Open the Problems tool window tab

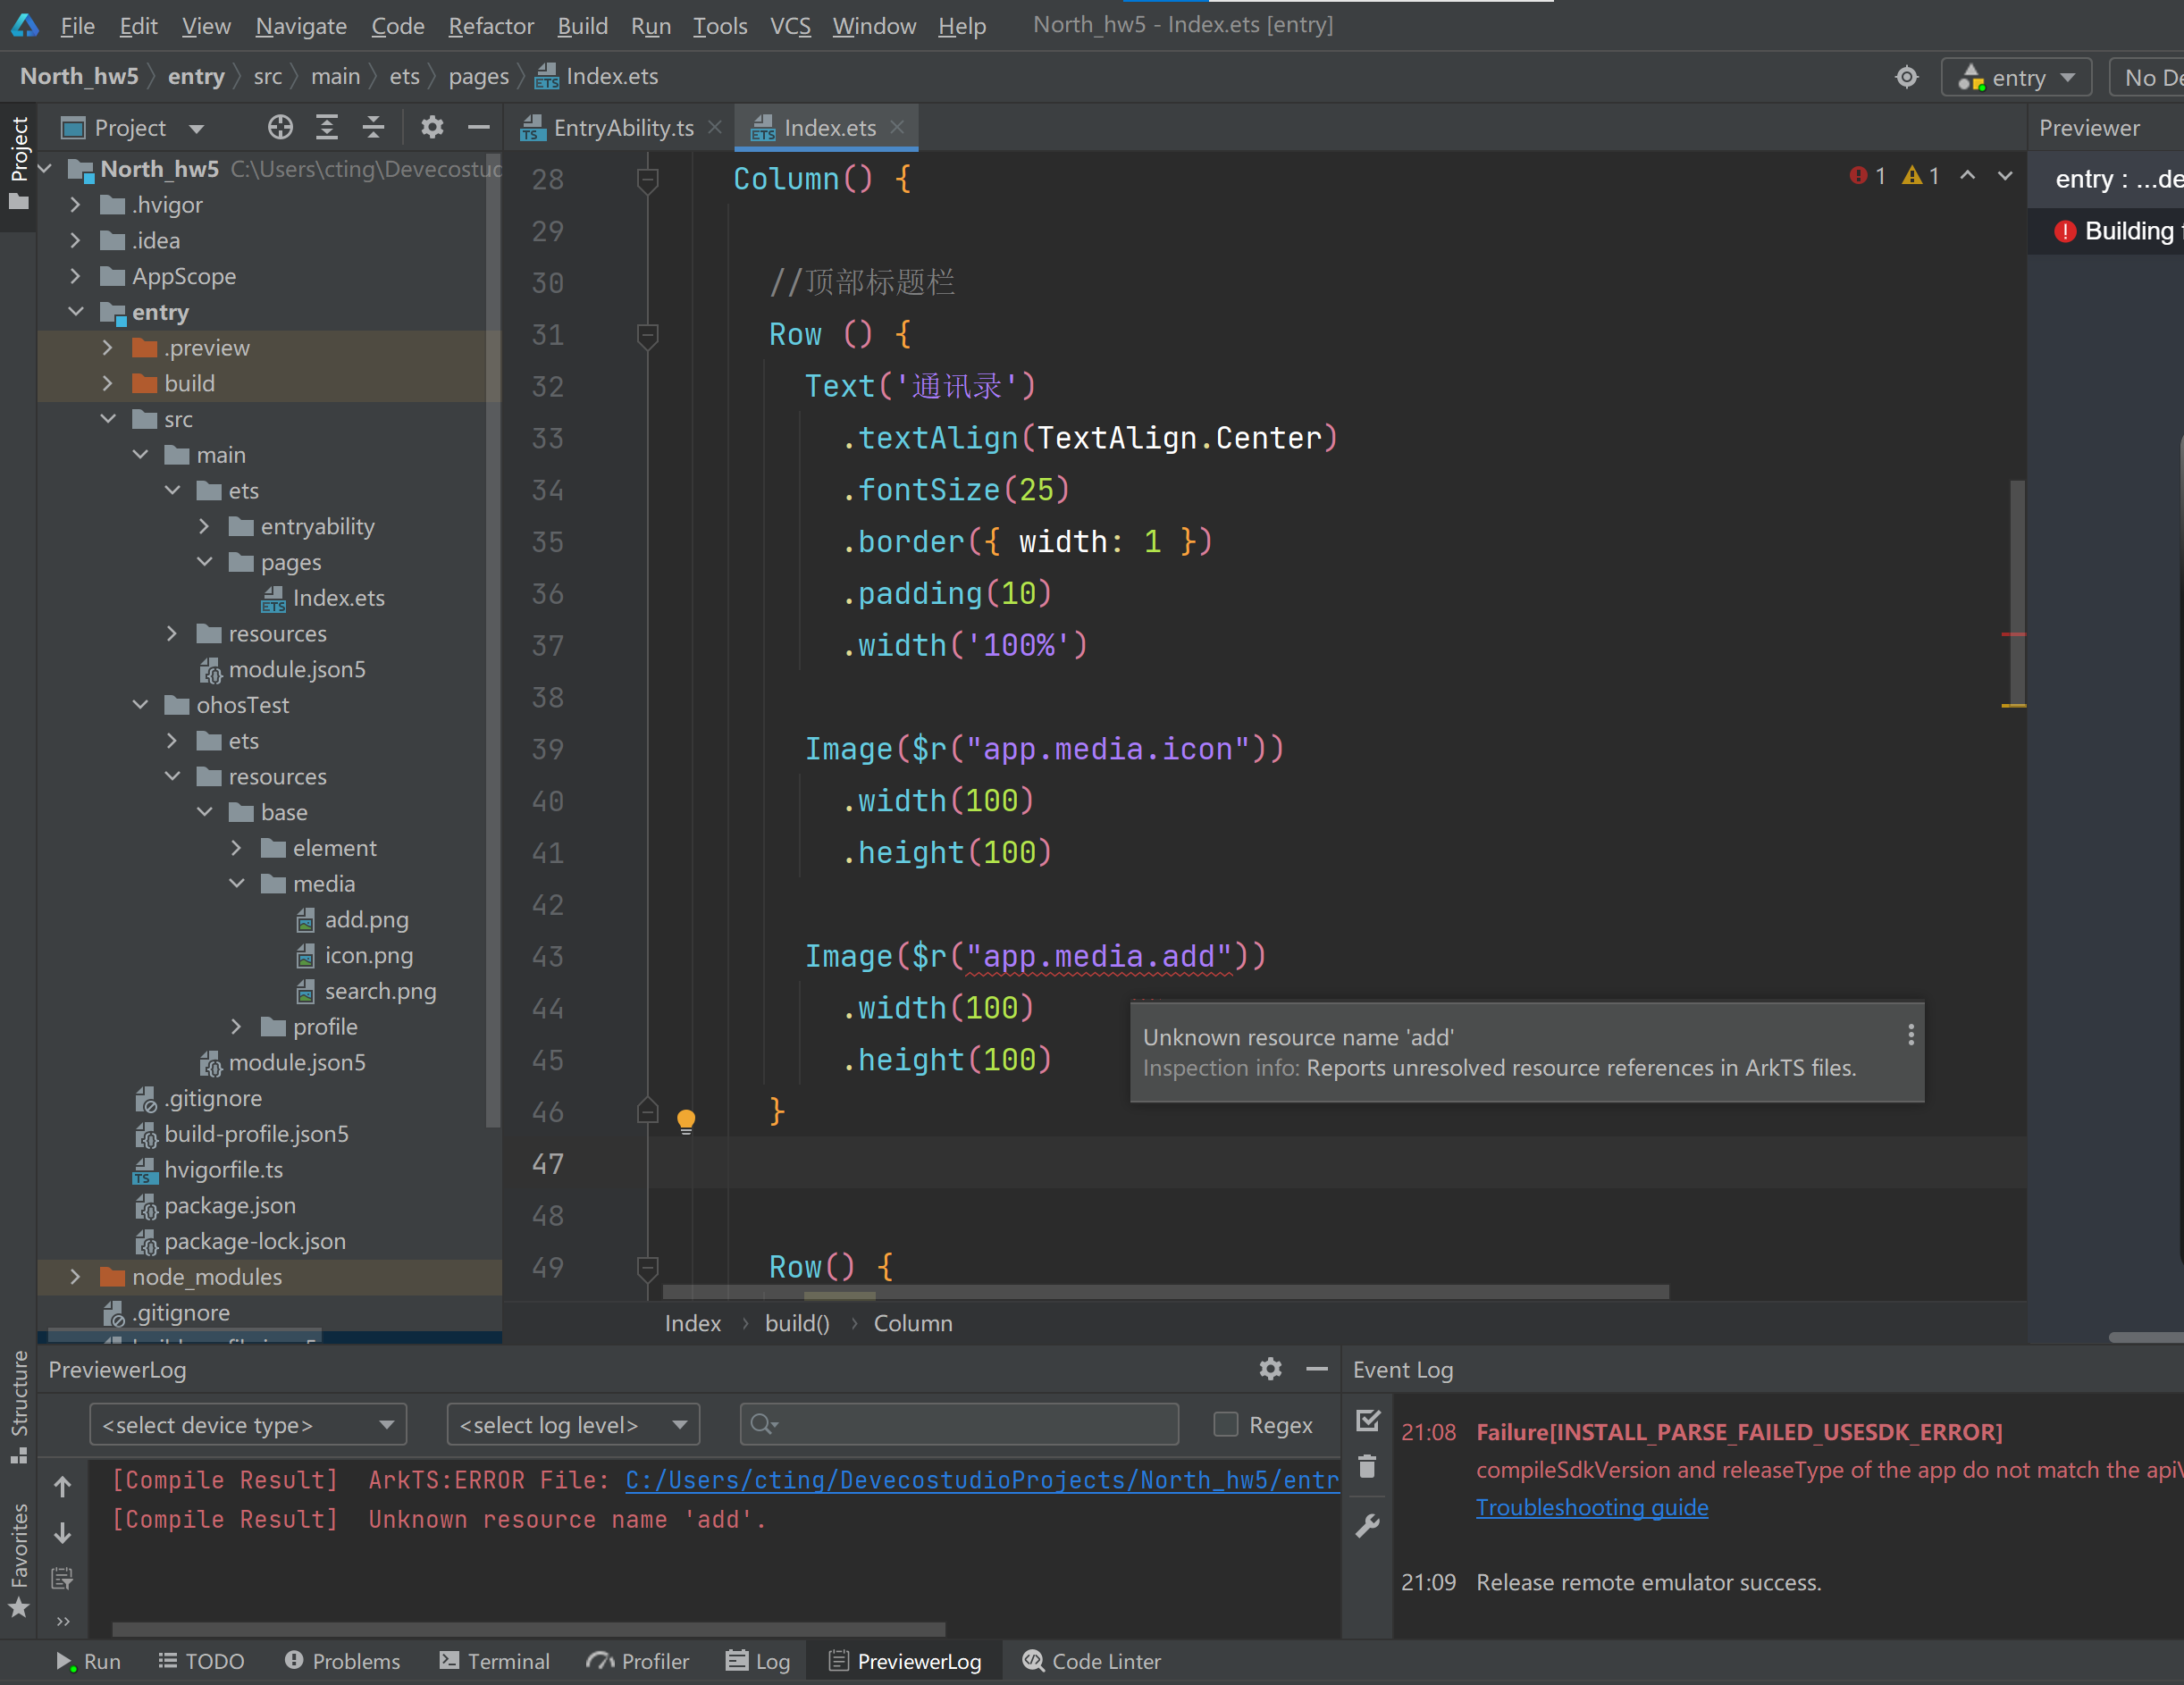[342, 1661]
